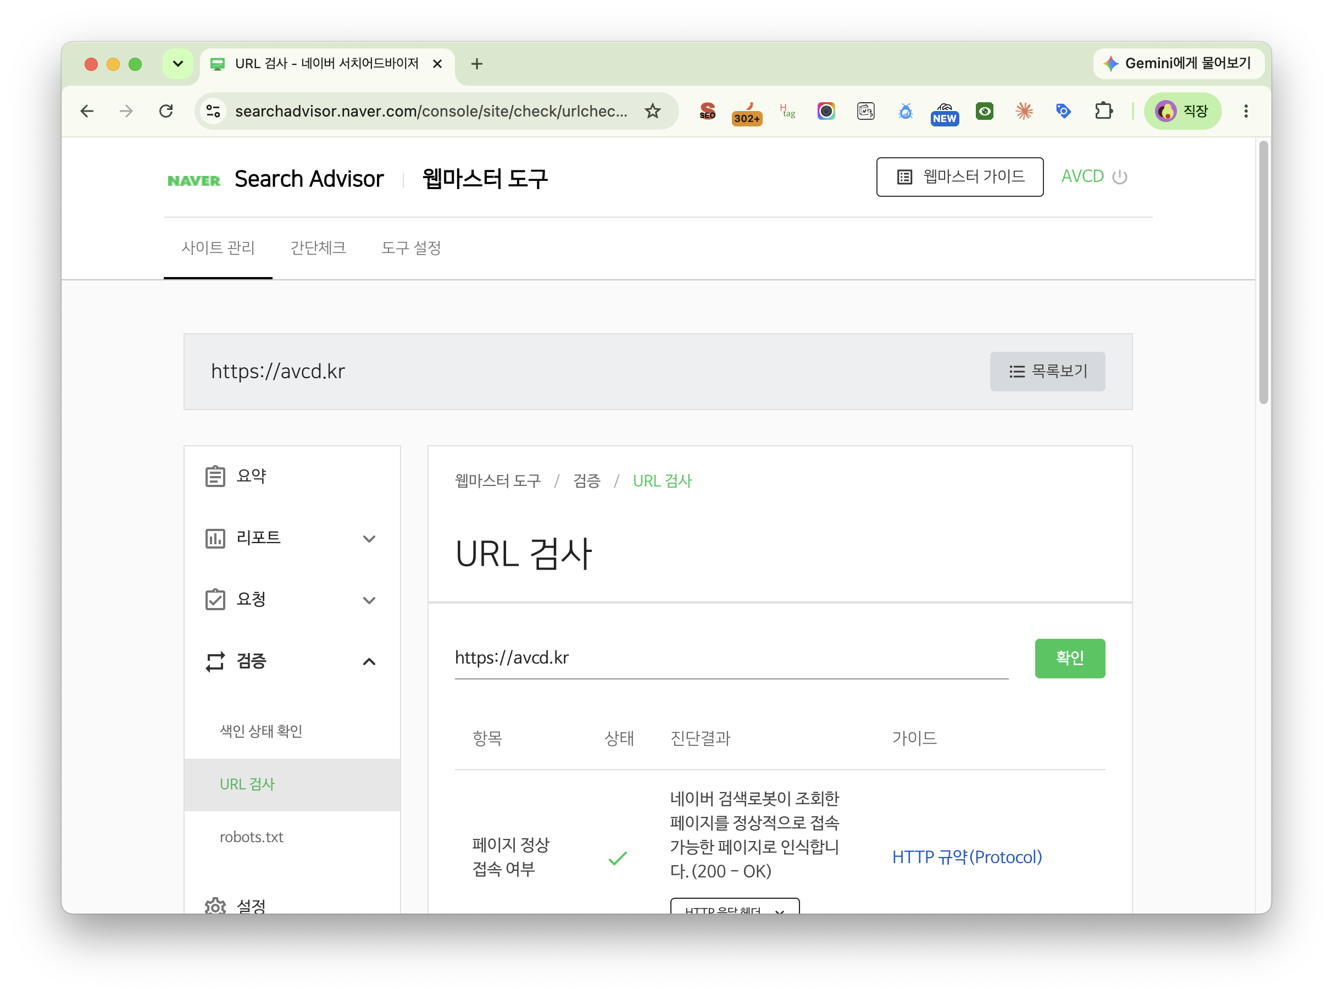Open robots.txt submenu item
This screenshot has width=1333, height=995.
click(292, 837)
